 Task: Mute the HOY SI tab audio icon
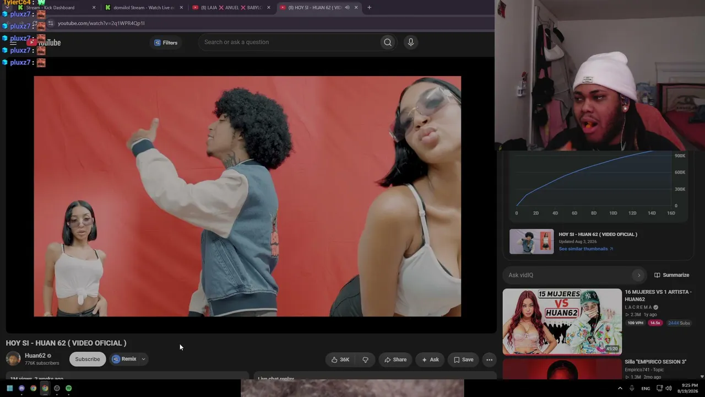pyautogui.click(x=347, y=8)
